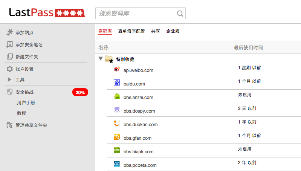Click baidu.com's '1 个月 以前' timestamp
301x171 pixels.
(249, 81)
